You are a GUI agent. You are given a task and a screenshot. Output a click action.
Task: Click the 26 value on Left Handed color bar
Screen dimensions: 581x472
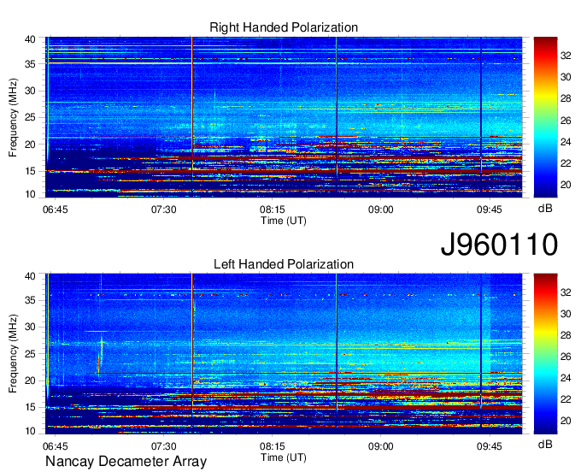(566, 357)
